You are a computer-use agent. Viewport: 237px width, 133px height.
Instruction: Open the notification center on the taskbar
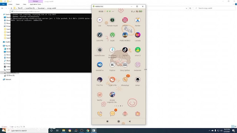pos(234,130)
